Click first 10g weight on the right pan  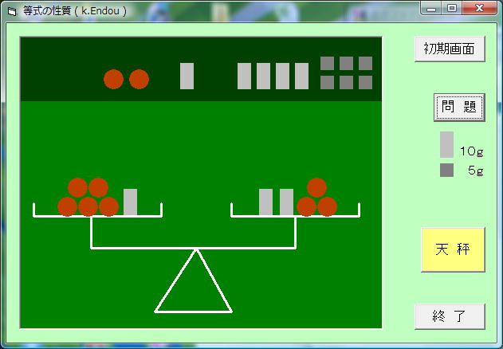coord(266,202)
